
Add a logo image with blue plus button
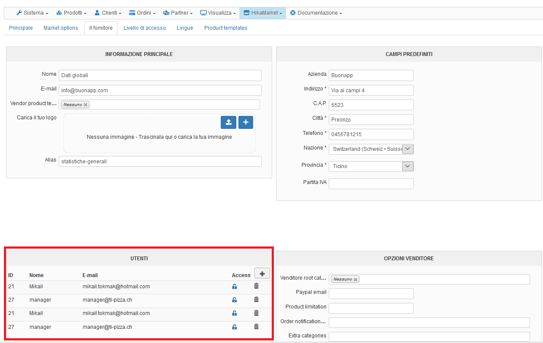(x=245, y=122)
